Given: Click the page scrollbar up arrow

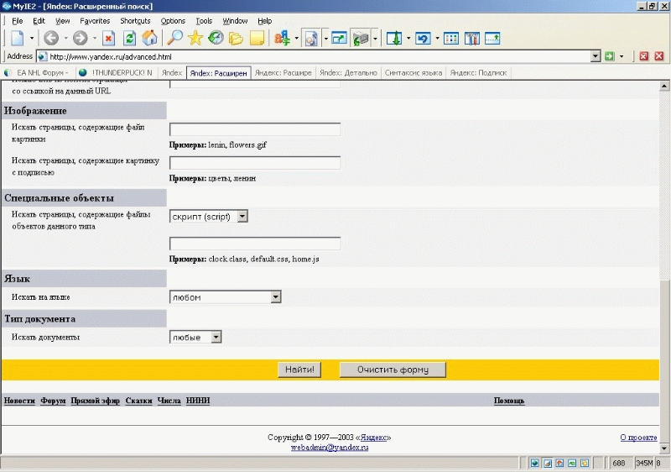Looking at the screenshot, I should click(x=664, y=87).
